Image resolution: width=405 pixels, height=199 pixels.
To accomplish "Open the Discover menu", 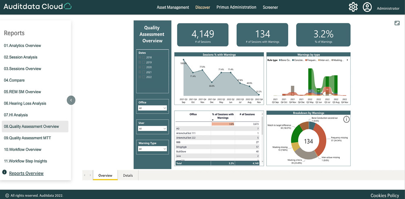I will [203, 7].
